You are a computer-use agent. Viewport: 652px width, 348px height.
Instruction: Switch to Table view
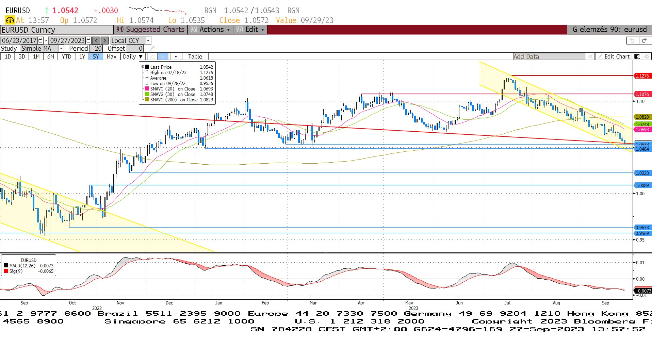pyautogui.click(x=195, y=56)
